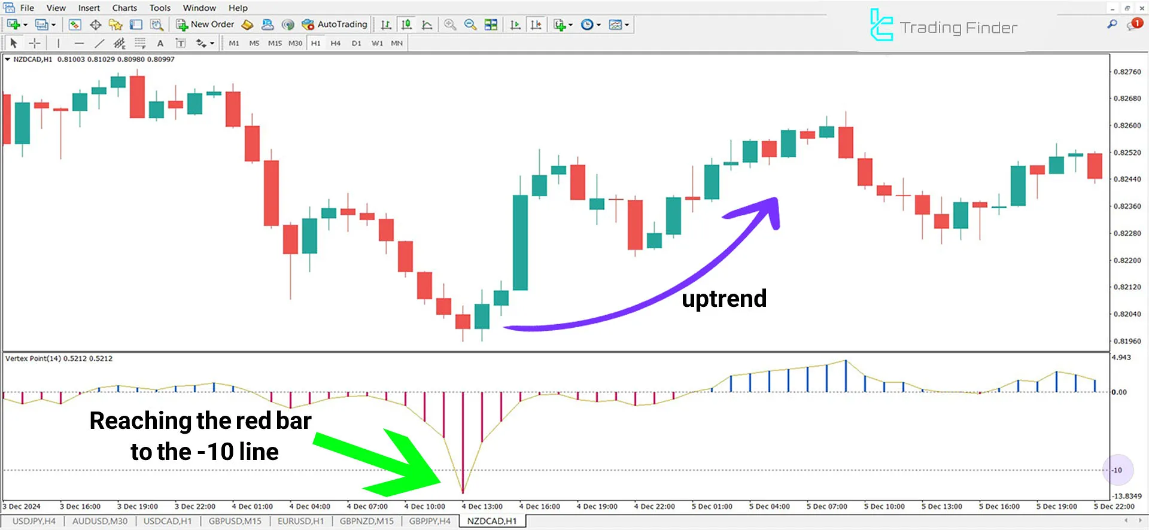Click the Arrows objects icon
The width and height of the screenshot is (1149, 530).
201,43
